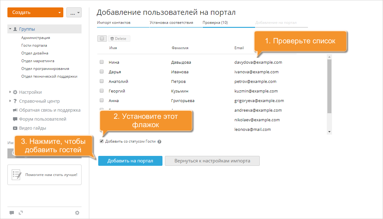Select the Отдел дизайна group
383x219 pixels.
coord(35,53)
